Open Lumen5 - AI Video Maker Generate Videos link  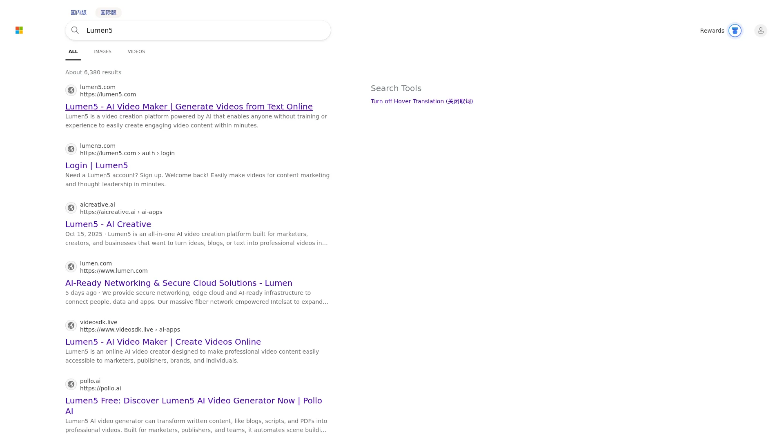click(x=189, y=107)
